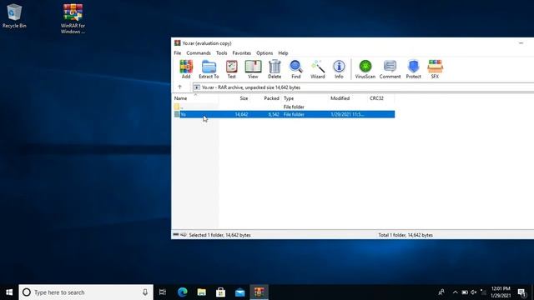
Task: Click the 'Selected 1 folder' status text
Action: coord(219,235)
